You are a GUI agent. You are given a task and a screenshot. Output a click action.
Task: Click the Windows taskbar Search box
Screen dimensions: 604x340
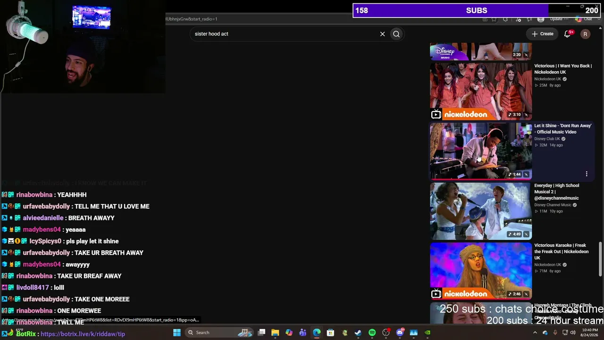(220, 332)
